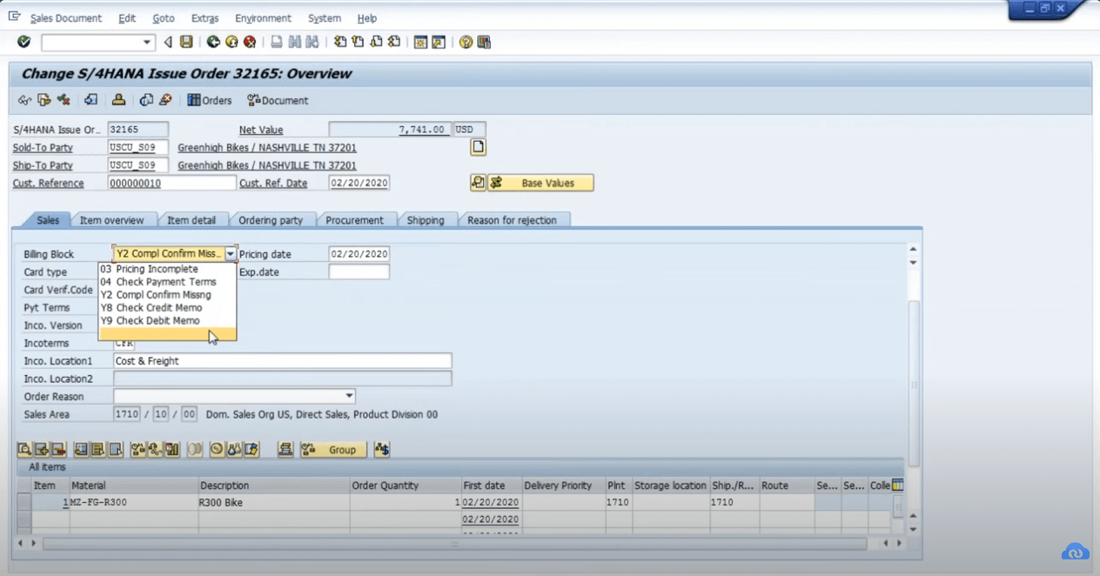The image size is (1100, 576).
Task: Collapse the Billing Block dropdown arrow
Action: coord(231,254)
